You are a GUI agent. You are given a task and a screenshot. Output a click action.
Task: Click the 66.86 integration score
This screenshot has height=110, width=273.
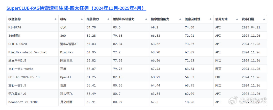point(155,60)
